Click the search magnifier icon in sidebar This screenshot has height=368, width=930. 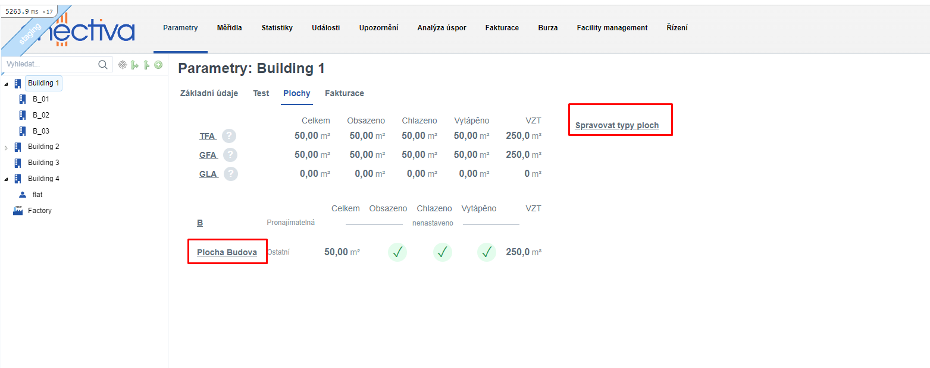point(102,65)
